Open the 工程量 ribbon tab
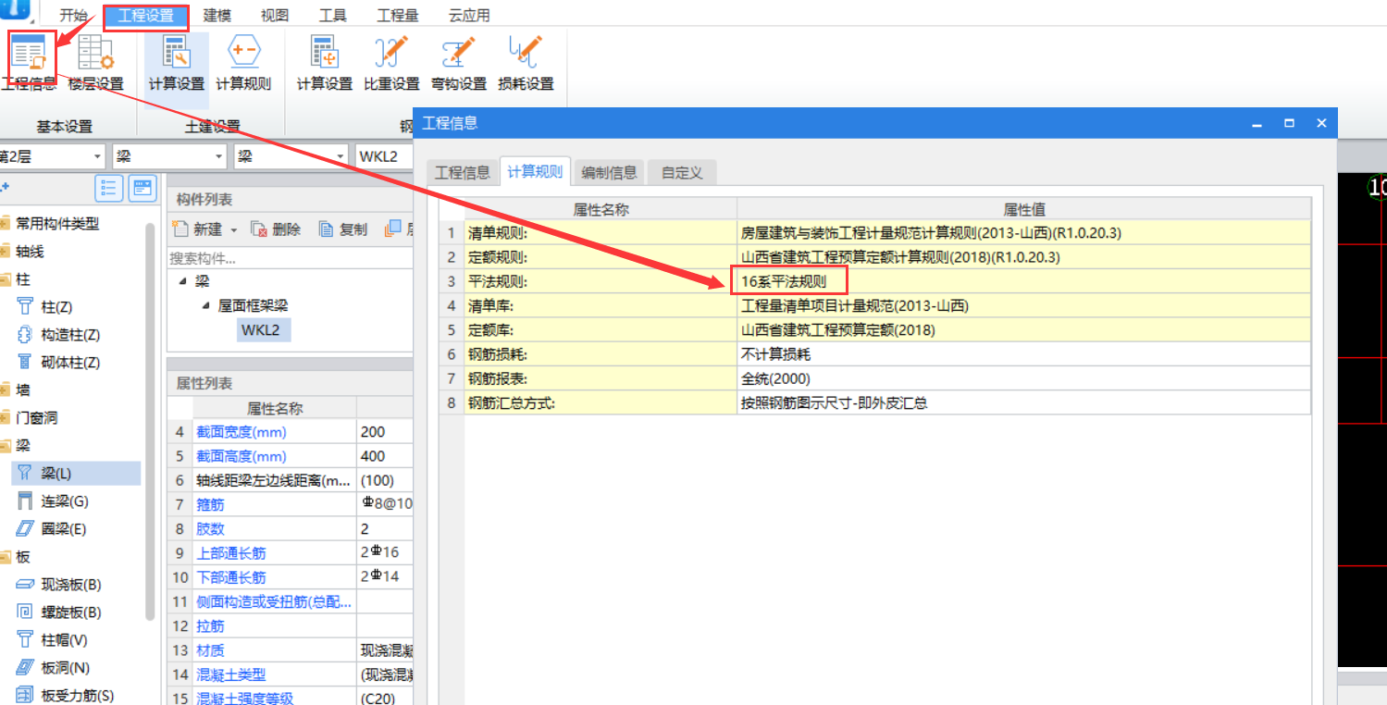The height and width of the screenshot is (705, 1387). [x=397, y=16]
